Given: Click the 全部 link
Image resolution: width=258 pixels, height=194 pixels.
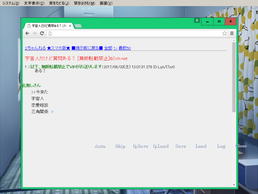Looking at the screenshot, I should (108, 48).
